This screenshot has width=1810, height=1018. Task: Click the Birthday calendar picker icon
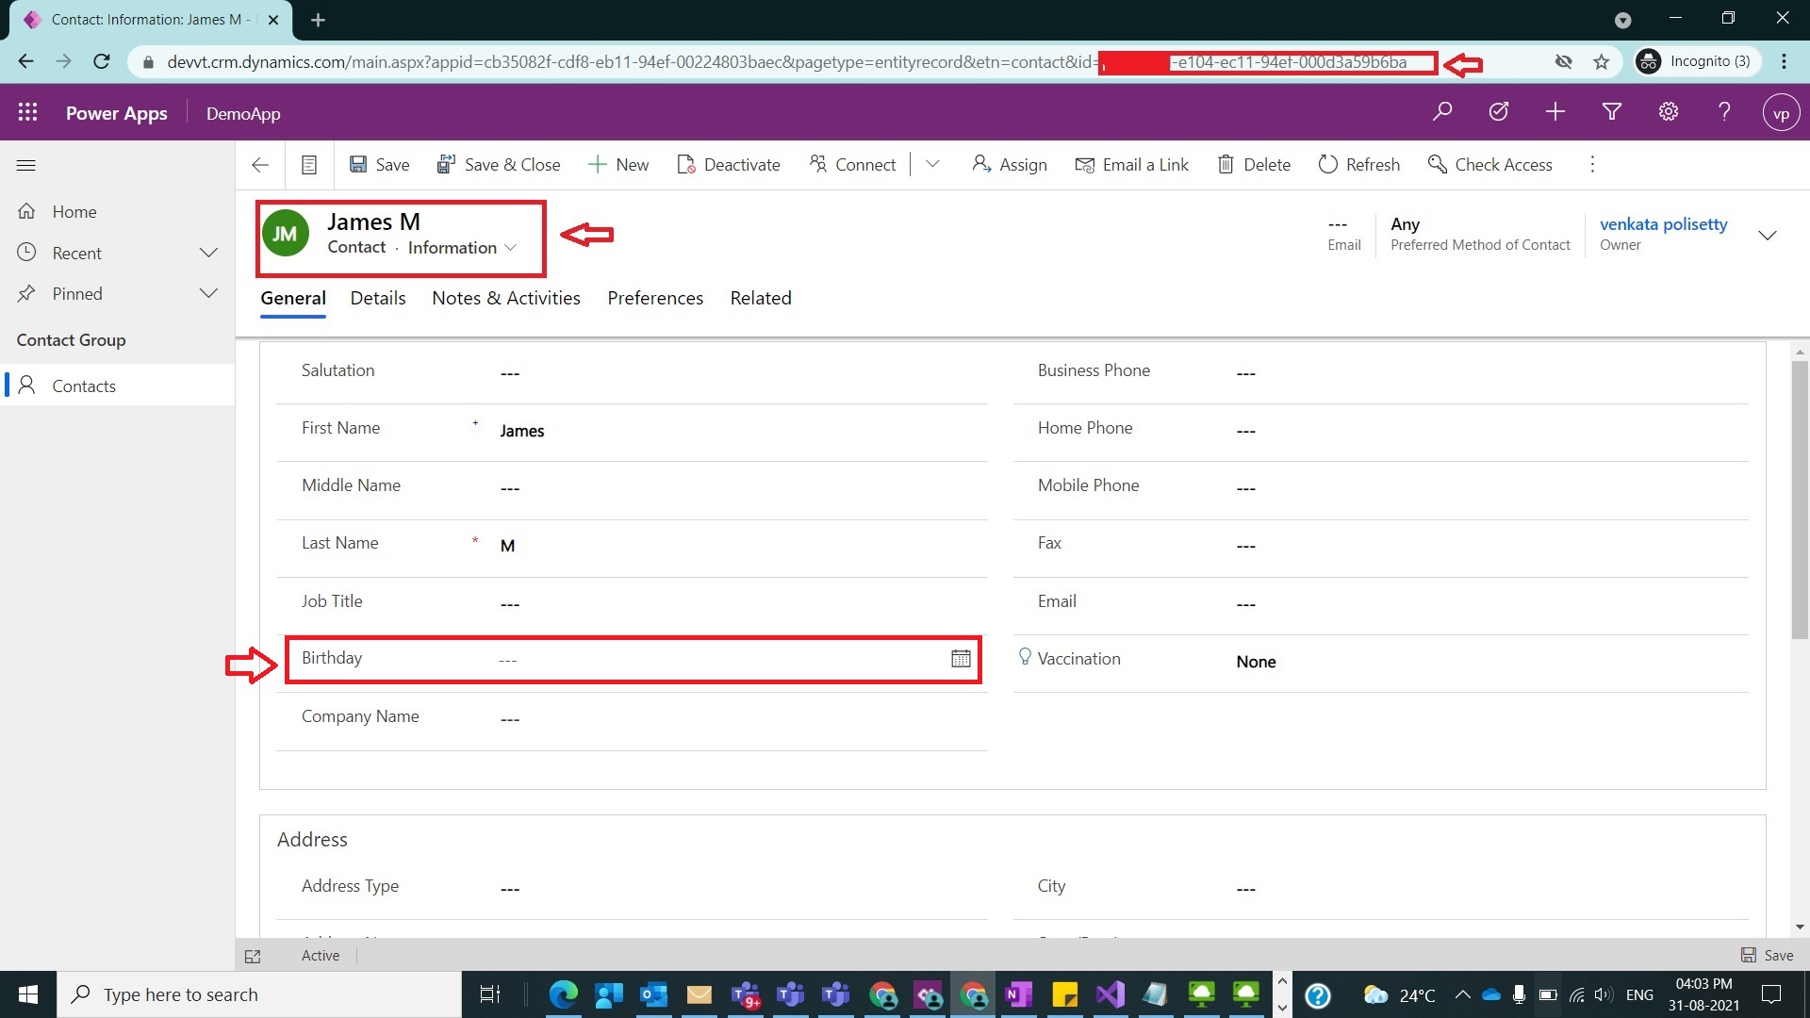tap(960, 659)
